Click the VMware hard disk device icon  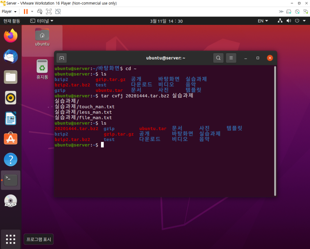(x=289, y=12)
